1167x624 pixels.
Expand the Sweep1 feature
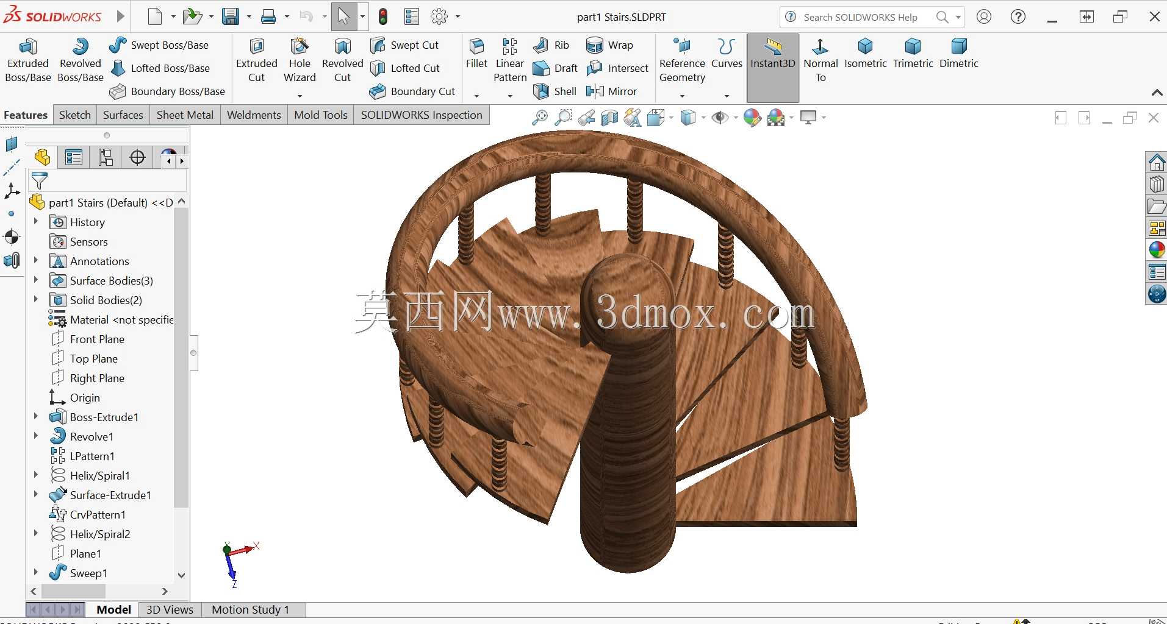pyautogui.click(x=35, y=573)
